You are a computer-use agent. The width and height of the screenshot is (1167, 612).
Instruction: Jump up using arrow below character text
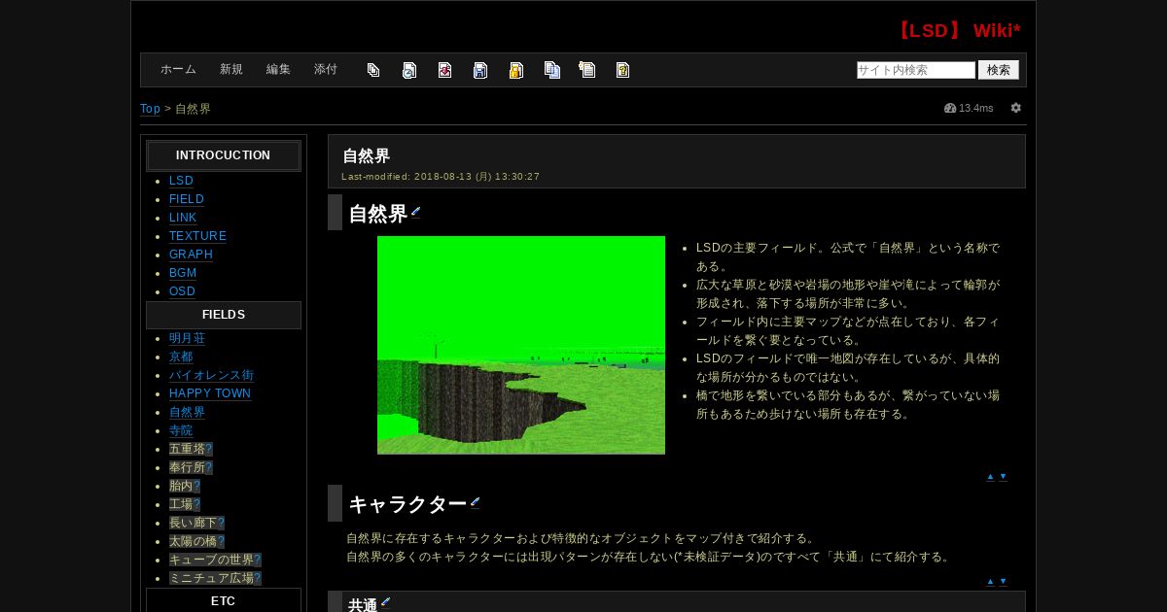[990, 582]
